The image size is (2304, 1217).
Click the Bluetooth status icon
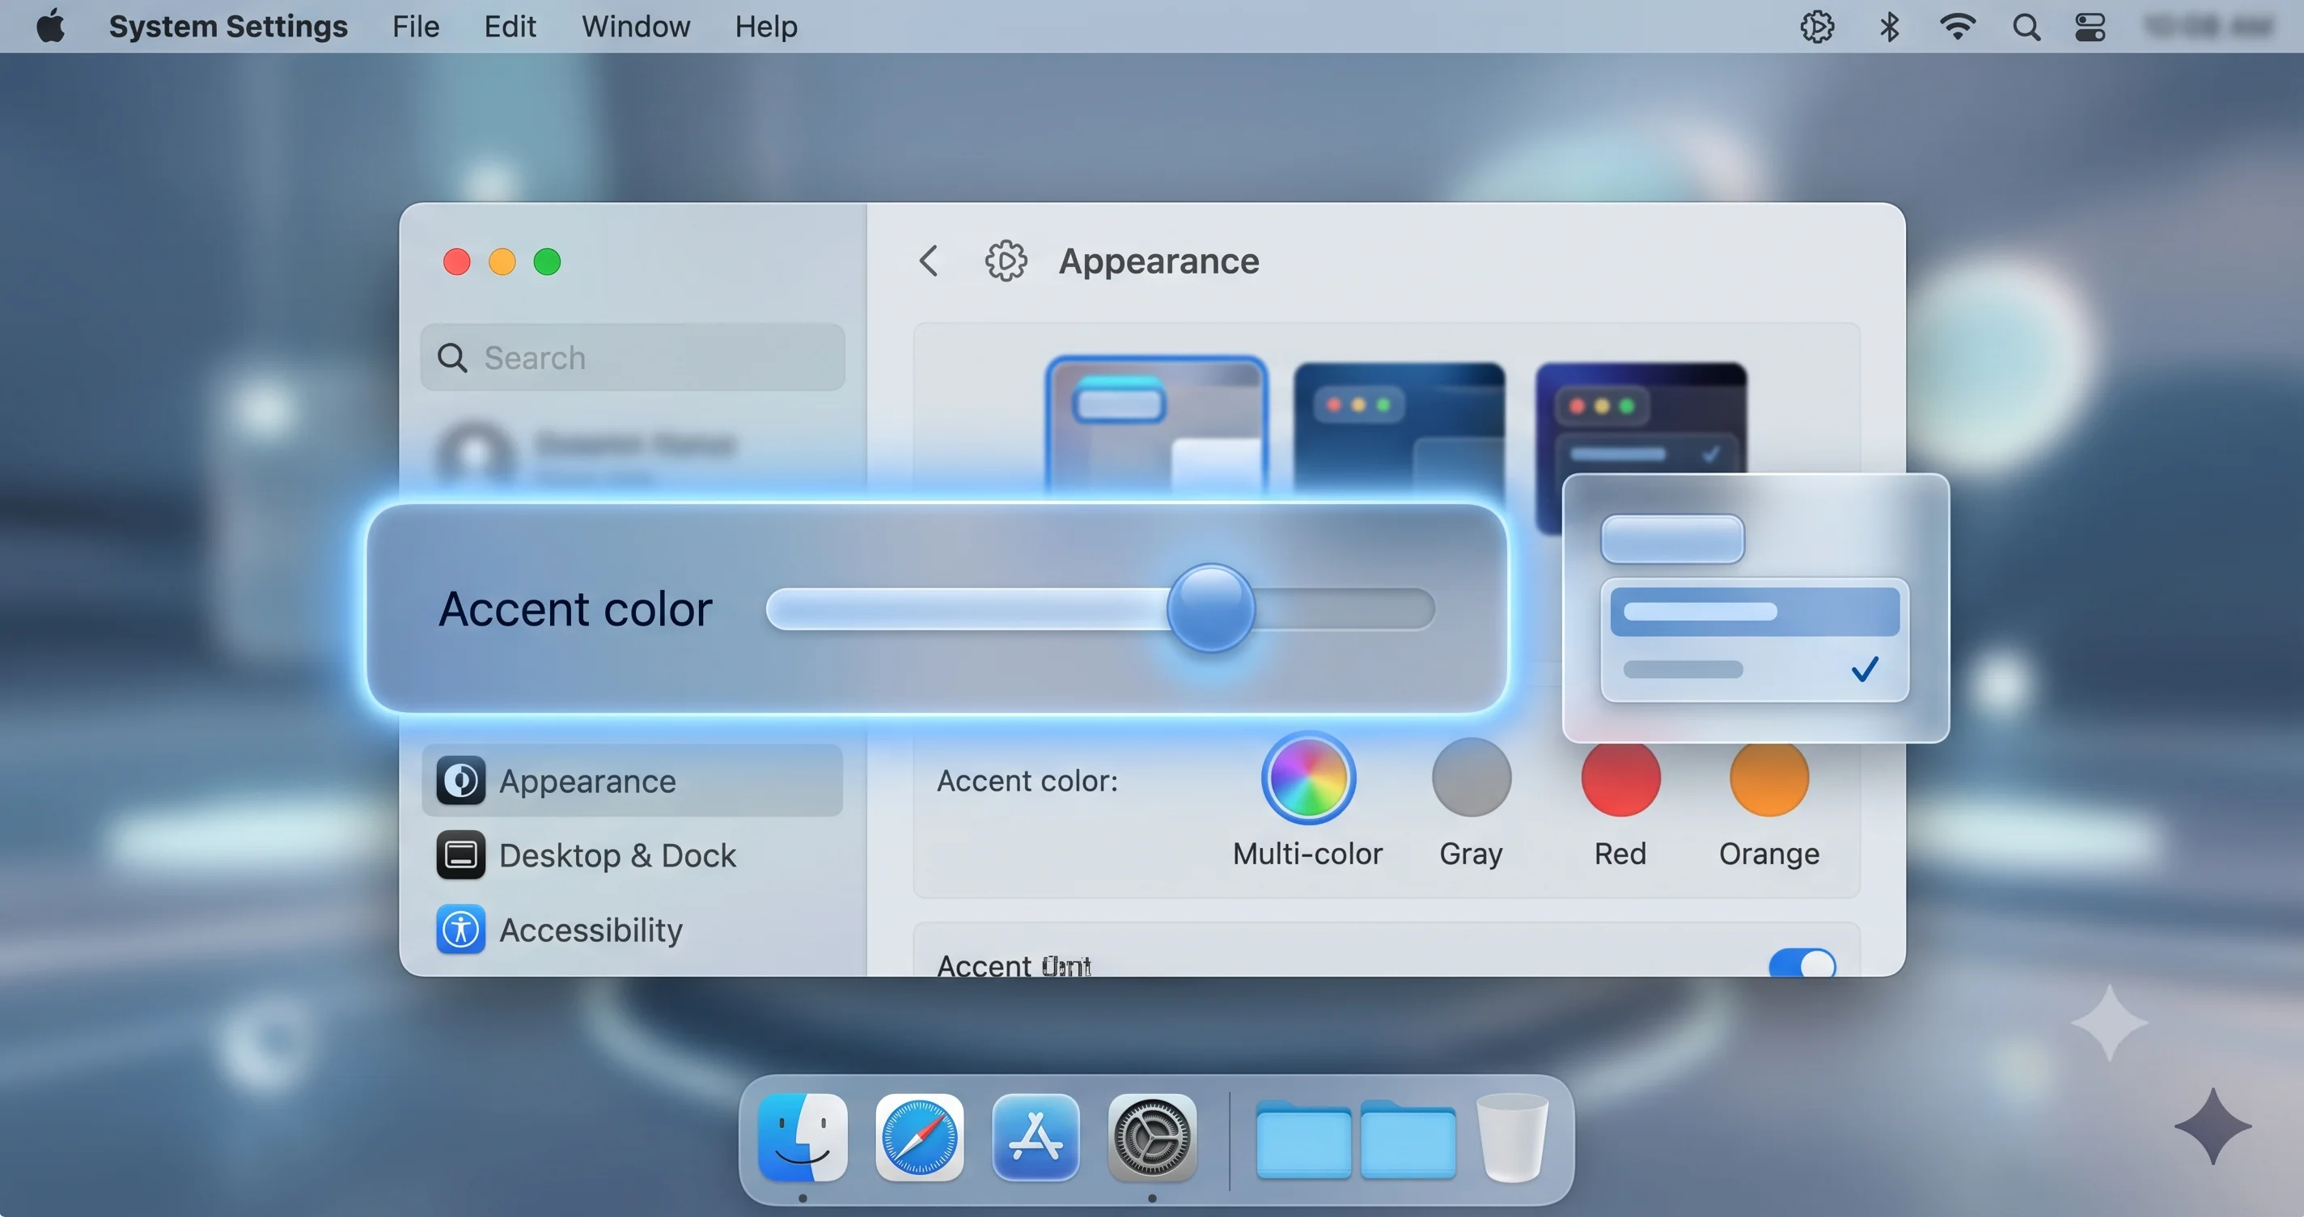pos(1889,27)
